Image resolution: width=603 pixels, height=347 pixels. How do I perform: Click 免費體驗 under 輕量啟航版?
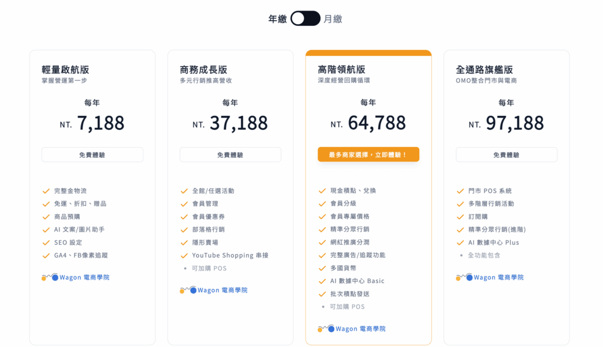click(x=92, y=155)
